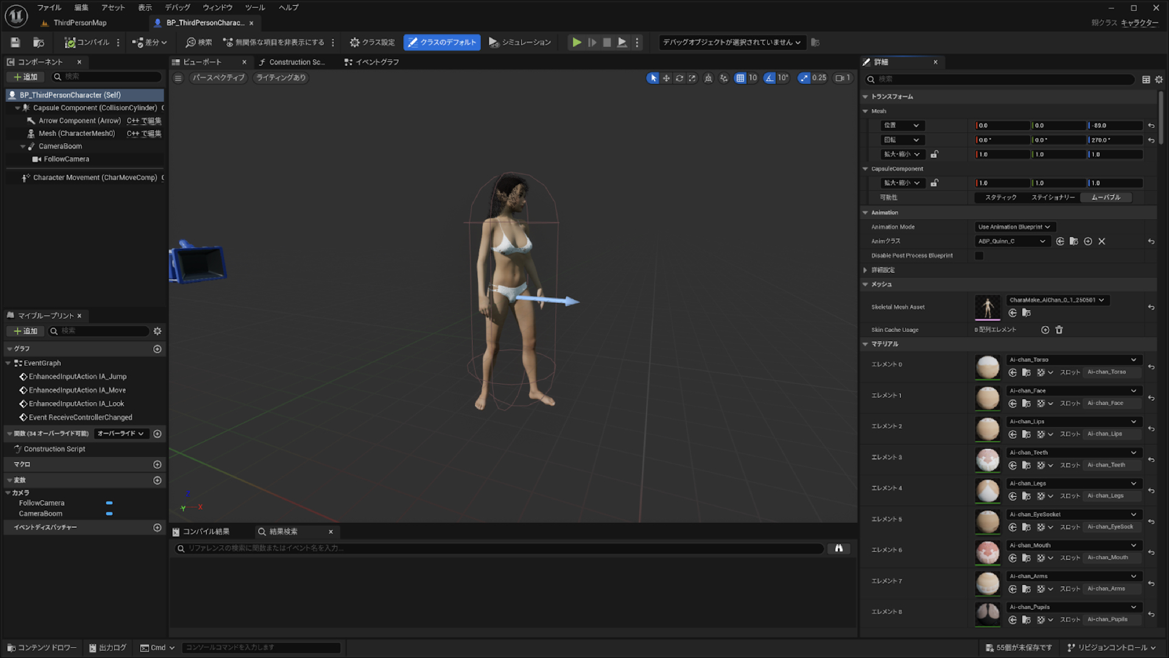Toggle grid snapping in viewport
1169x658 pixels.
pyautogui.click(x=740, y=78)
